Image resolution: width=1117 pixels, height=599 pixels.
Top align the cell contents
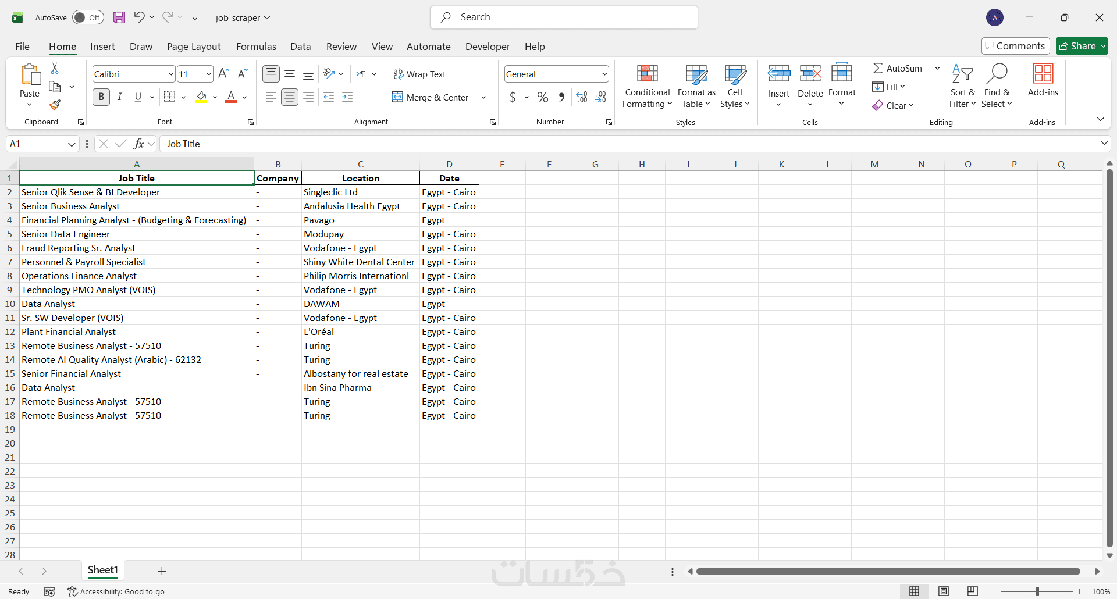[271, 74]
